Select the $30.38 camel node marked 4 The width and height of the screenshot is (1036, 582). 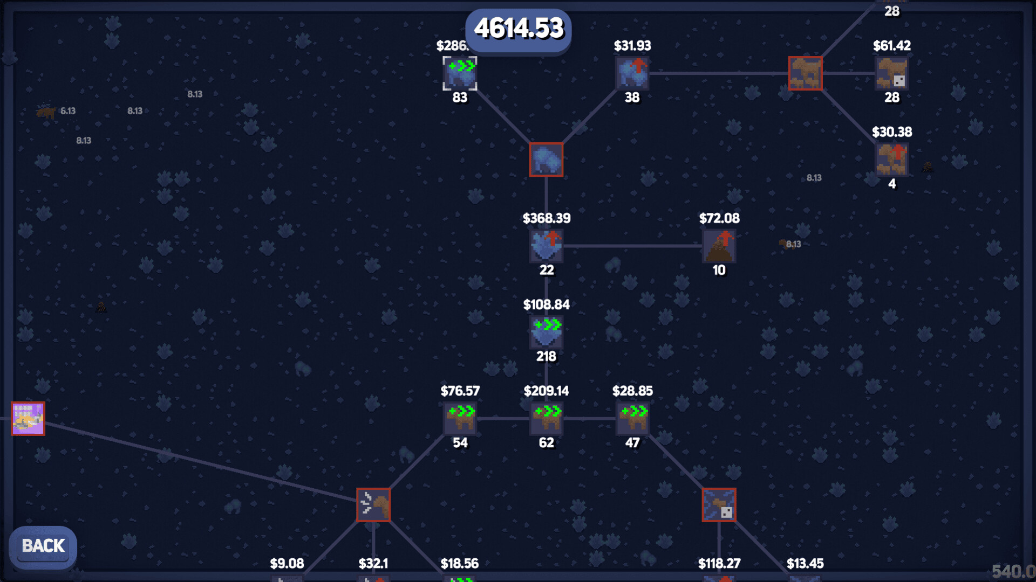coord(891,159)
